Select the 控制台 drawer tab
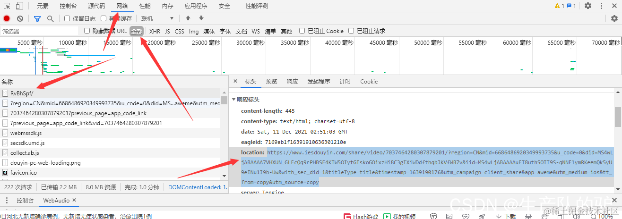Viewport: 622px width, 219px height. (25, 200)
